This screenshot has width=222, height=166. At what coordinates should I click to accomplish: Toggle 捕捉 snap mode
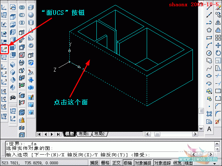[94, 163]
